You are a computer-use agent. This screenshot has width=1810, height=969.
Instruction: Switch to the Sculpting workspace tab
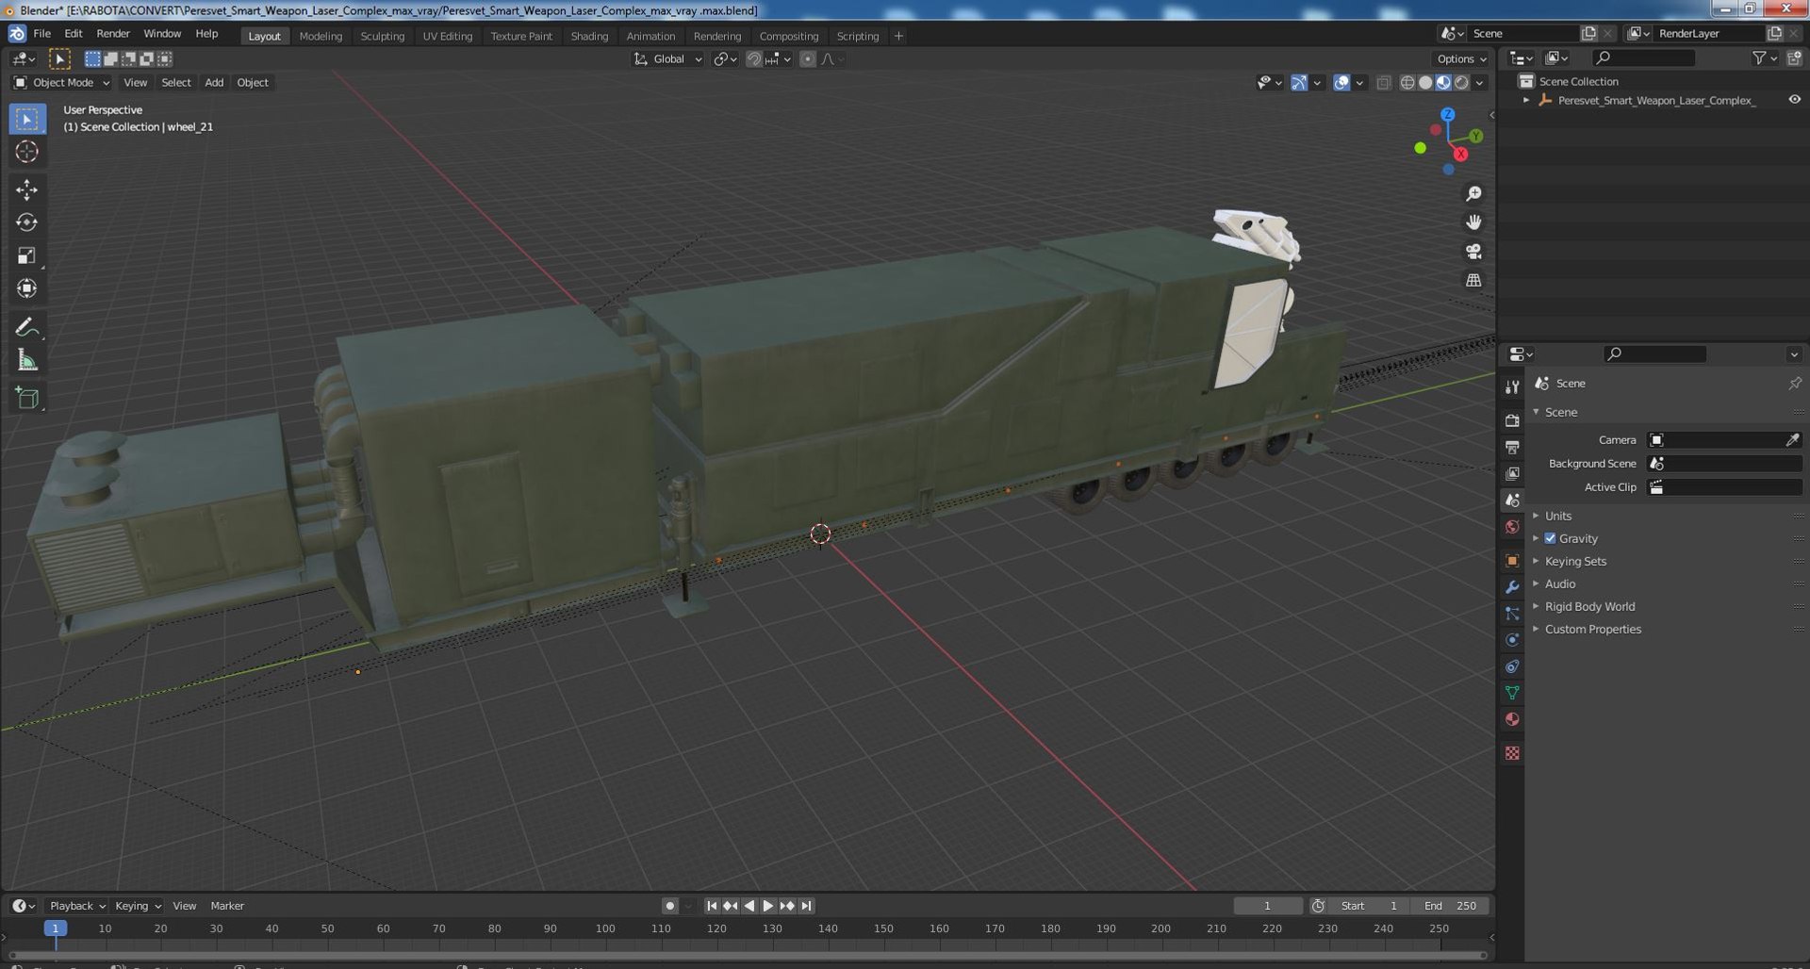[x=382, y=36]
